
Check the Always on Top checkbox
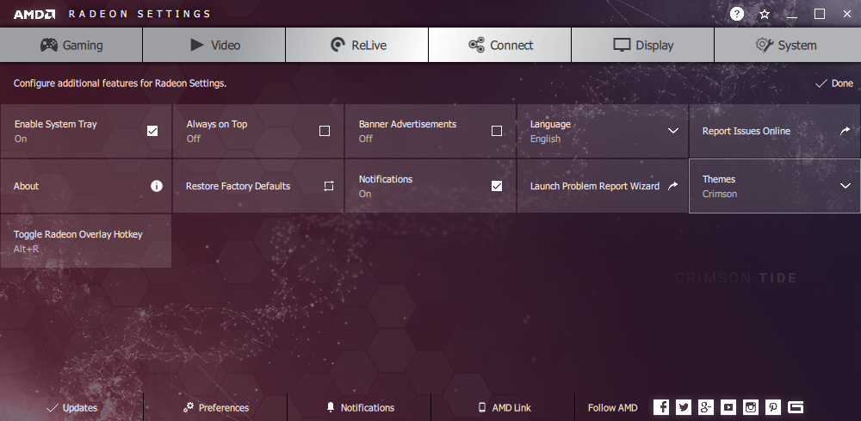point(325,131)
